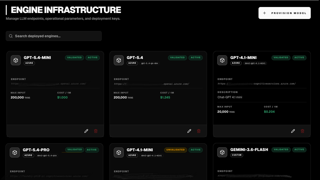Click the 200,000 TKNS value on the GPT-5.4-MINI card
This screenshot has width=320, height=180.
coord(20,97)
